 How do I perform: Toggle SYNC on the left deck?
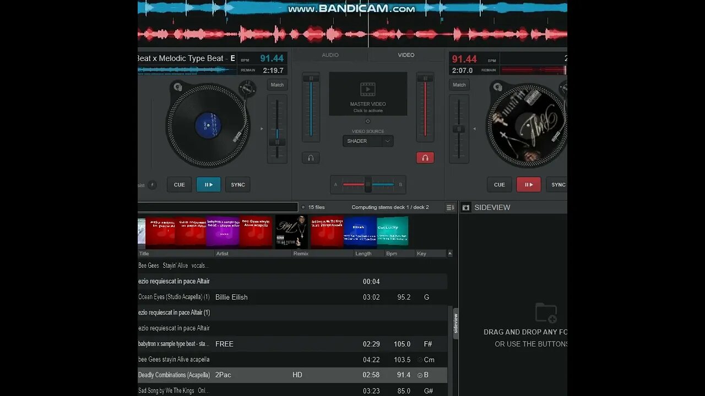238,185
